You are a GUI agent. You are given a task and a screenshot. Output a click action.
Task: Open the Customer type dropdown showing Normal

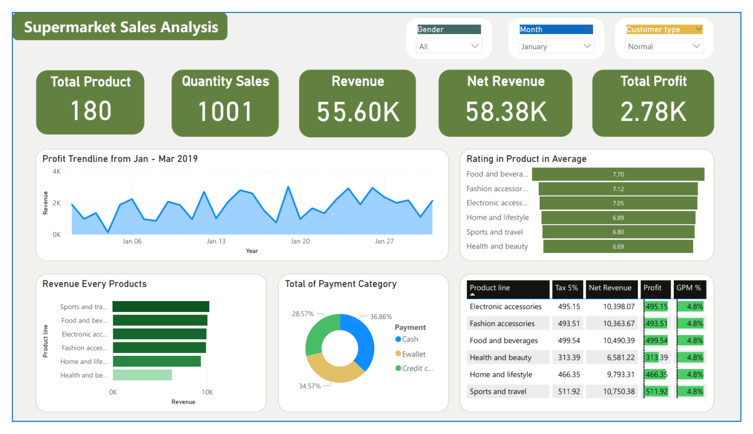click(x=664, y=46)
